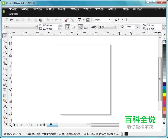Toggle apply layout to current page only

(x=86, y=27)
